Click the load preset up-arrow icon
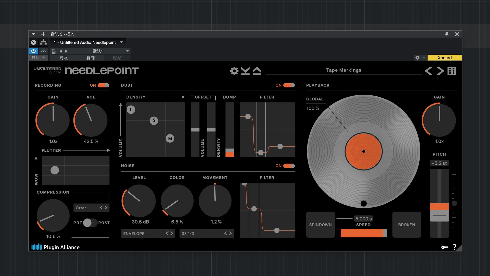The image size is (490, 276). pyautogui.click(x=257, y=71)
